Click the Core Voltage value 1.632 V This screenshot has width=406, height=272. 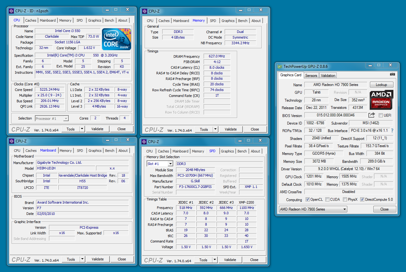coord(89,48)
